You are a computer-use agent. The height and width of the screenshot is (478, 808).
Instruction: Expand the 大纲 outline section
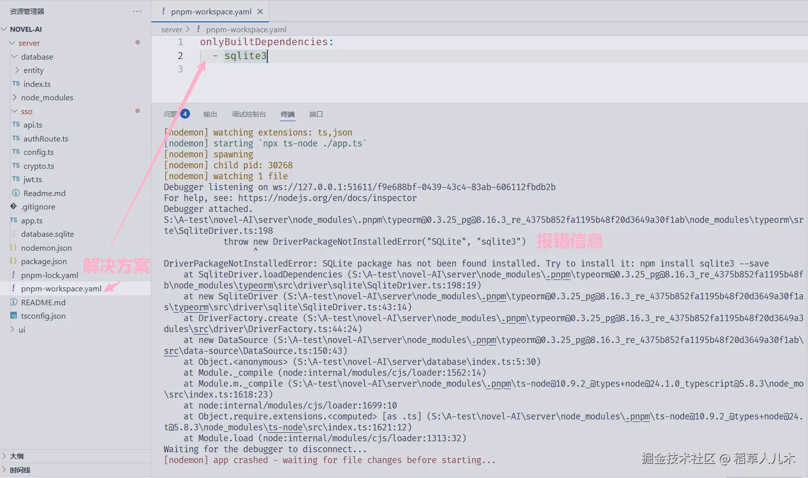pyautogui.click(x=4, y=456)
